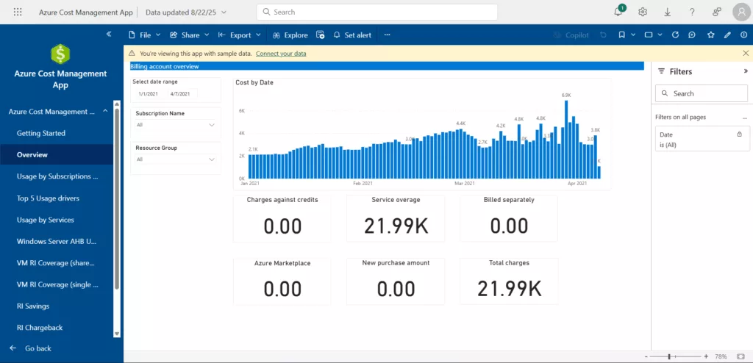Open the RI Savings page

tap(57, 306)
